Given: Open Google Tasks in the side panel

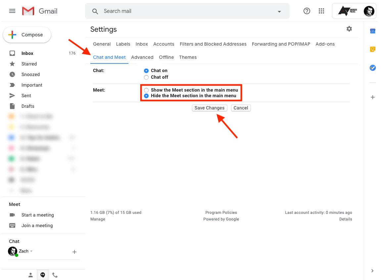Looking at the screenshot, I should [x=372, y=68].
